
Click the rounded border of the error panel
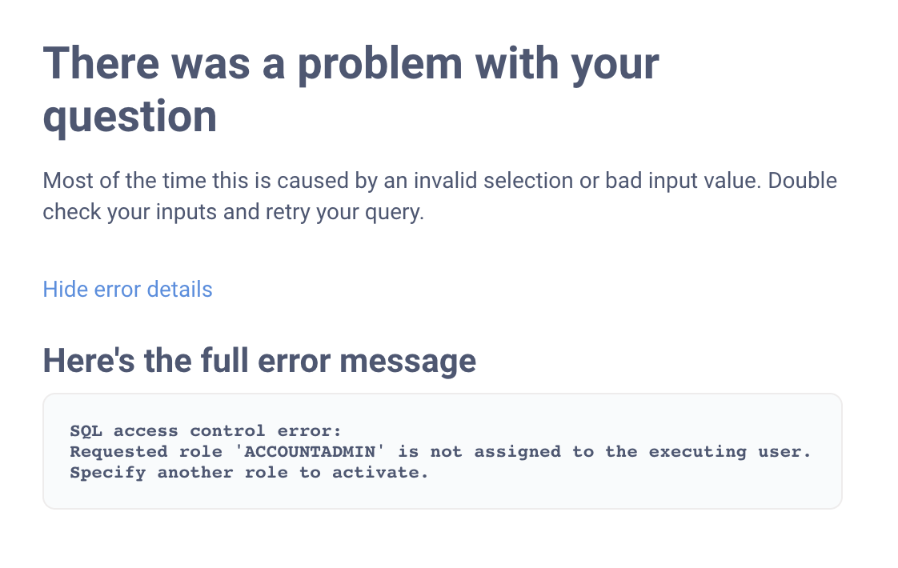click(x=444, y=393)
